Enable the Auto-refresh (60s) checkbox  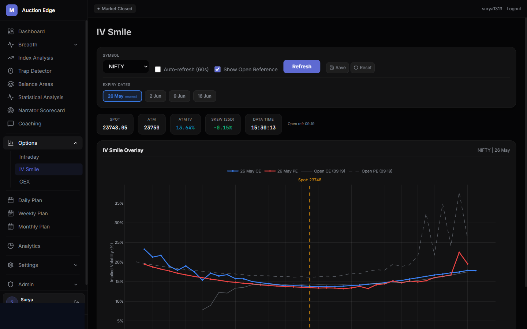point(158,69)
